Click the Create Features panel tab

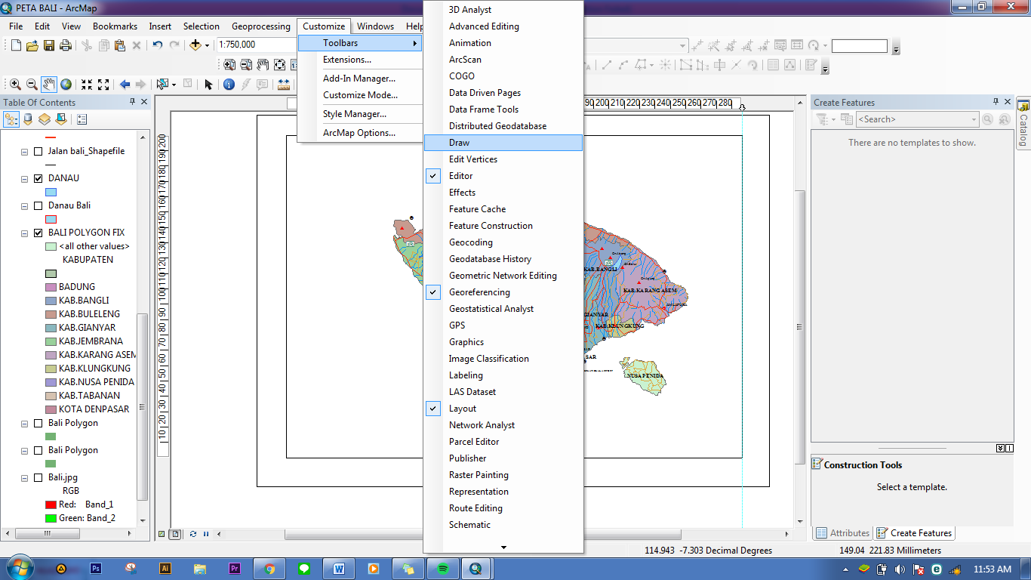tap(914, 532)
